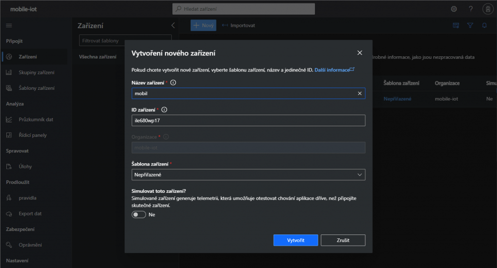Click the filter funnel icon in toolbar

click(x=470, y=25)
